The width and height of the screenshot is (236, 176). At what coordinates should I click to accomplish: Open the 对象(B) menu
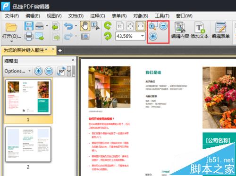click(x=141, y=16)
